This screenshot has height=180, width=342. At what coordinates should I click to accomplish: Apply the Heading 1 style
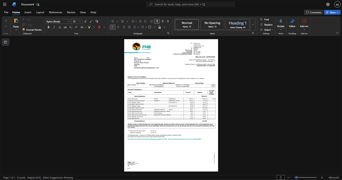click(238, 24)
